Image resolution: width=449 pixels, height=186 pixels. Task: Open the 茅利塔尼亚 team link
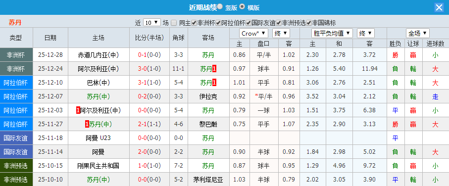click(x=208, y=180)
